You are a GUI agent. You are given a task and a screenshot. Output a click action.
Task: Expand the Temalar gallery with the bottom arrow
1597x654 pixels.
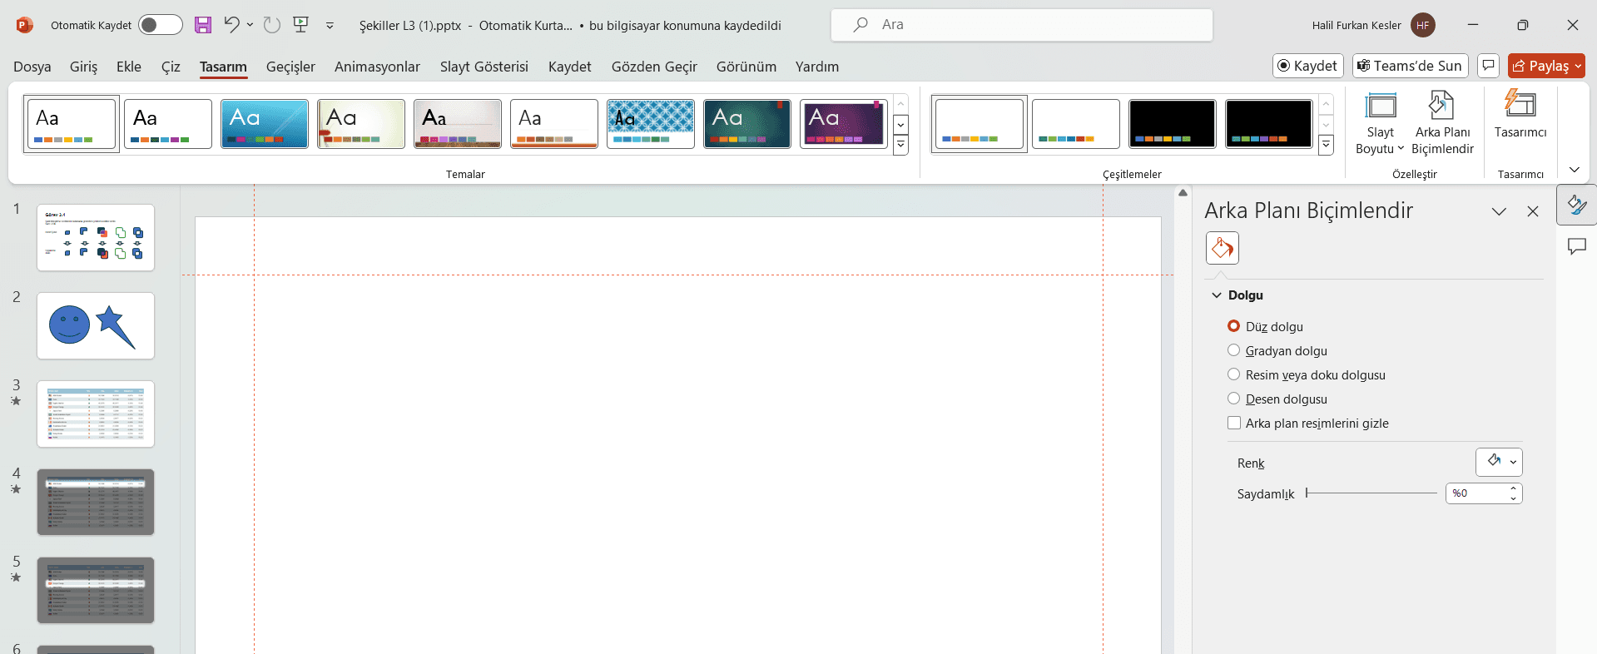click(900, 146)
